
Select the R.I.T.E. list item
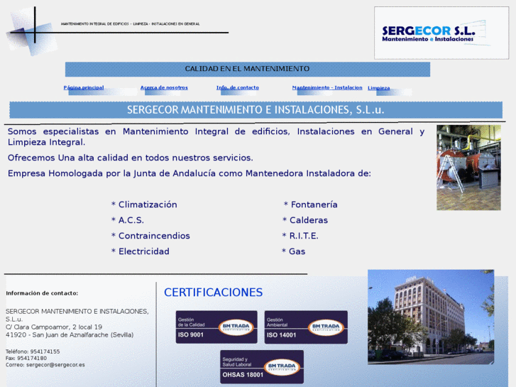pos(300,236)
